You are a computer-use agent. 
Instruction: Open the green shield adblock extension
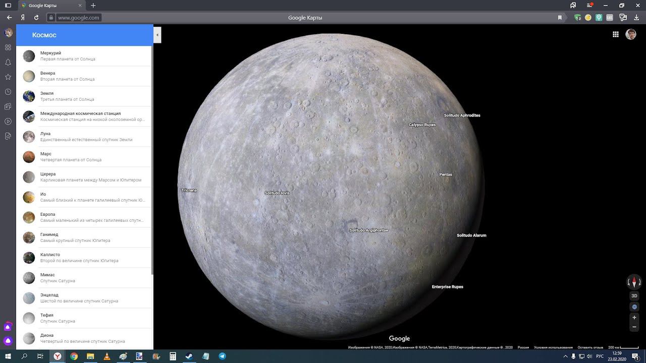click(x=578, y=18)
